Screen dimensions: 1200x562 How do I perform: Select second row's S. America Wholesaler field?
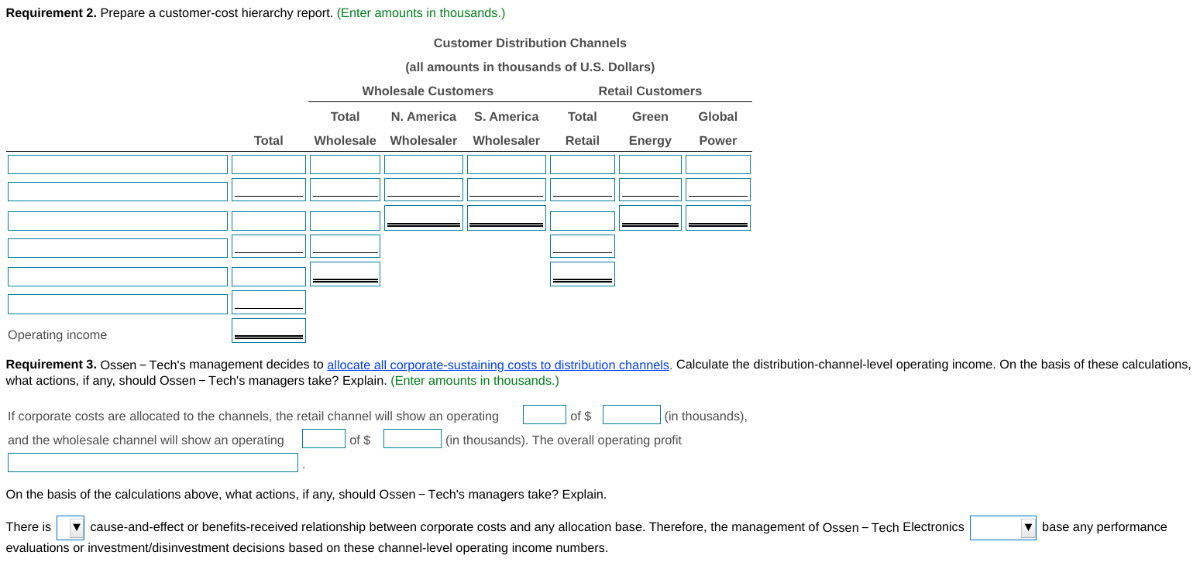pyautogui.click(x=507, y=190)
